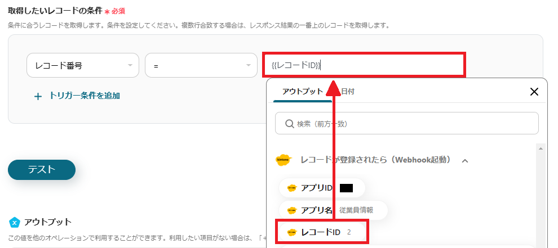Switch to the アウトプット tab
The width and height of the screenshot is (558, 248).
point(303,92)
